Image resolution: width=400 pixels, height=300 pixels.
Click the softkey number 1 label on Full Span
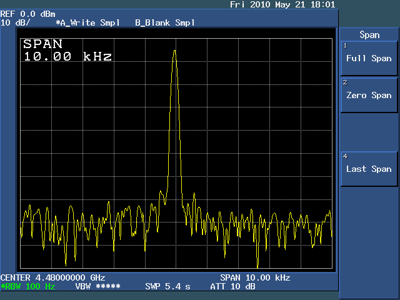click(x=344, y=46)
